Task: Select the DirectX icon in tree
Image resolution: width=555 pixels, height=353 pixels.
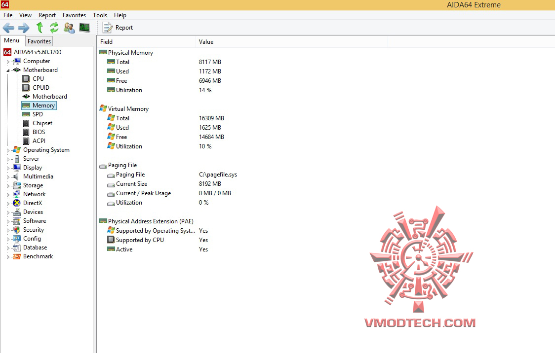Action: (17, 203)
